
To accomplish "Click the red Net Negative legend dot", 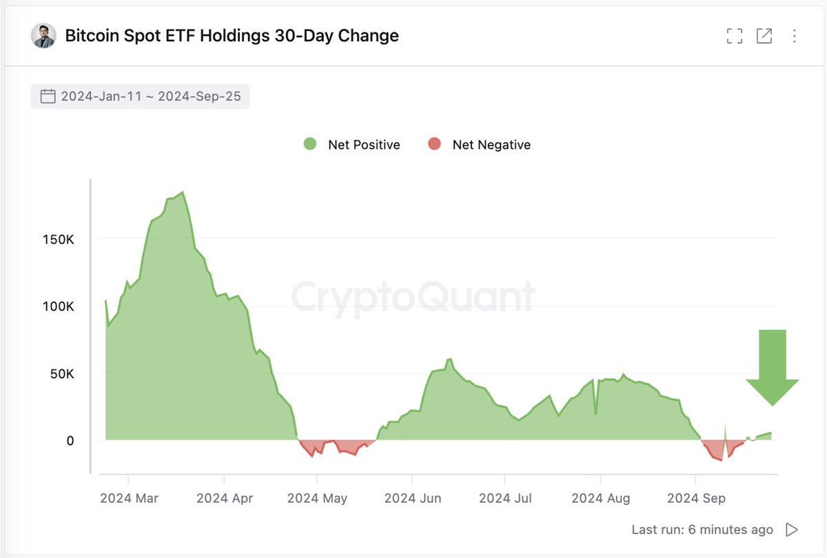I will coord(434,145).
